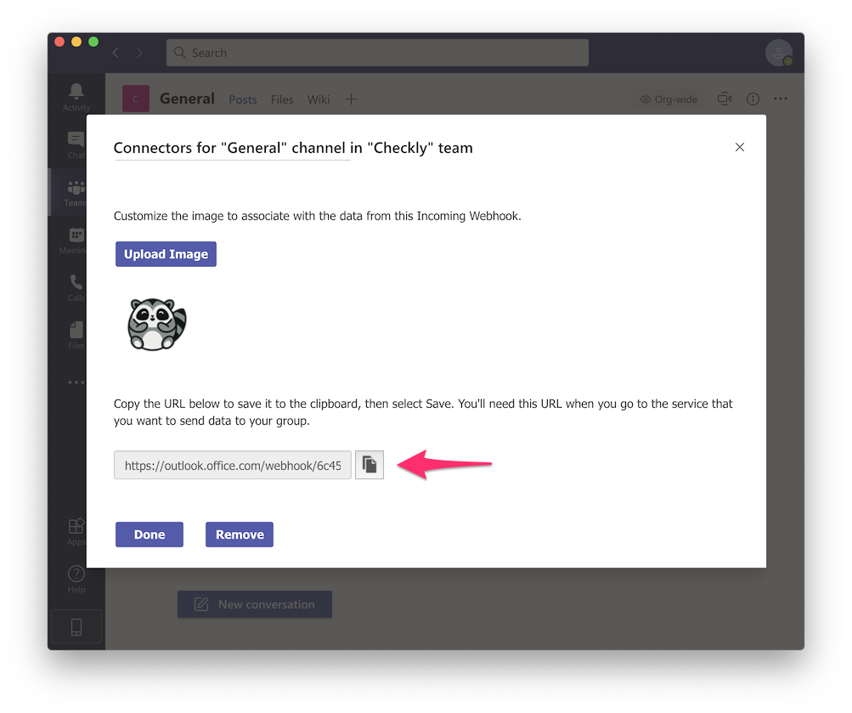Copy the webhook URL to clipboard
852x713 pixels.
[370, 465]
